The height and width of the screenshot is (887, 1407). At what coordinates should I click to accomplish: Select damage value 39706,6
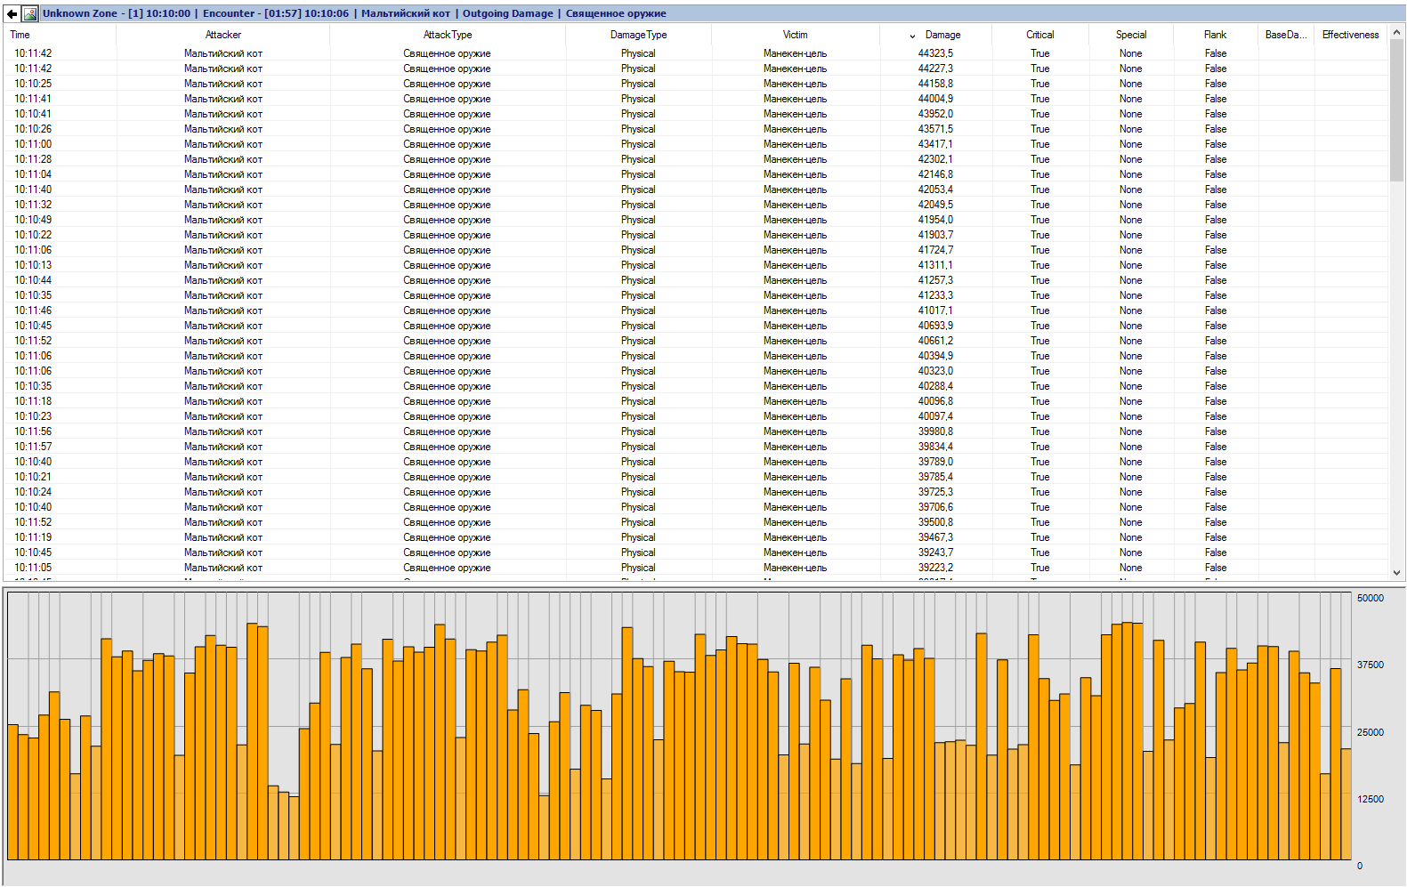tap(935, 507)
